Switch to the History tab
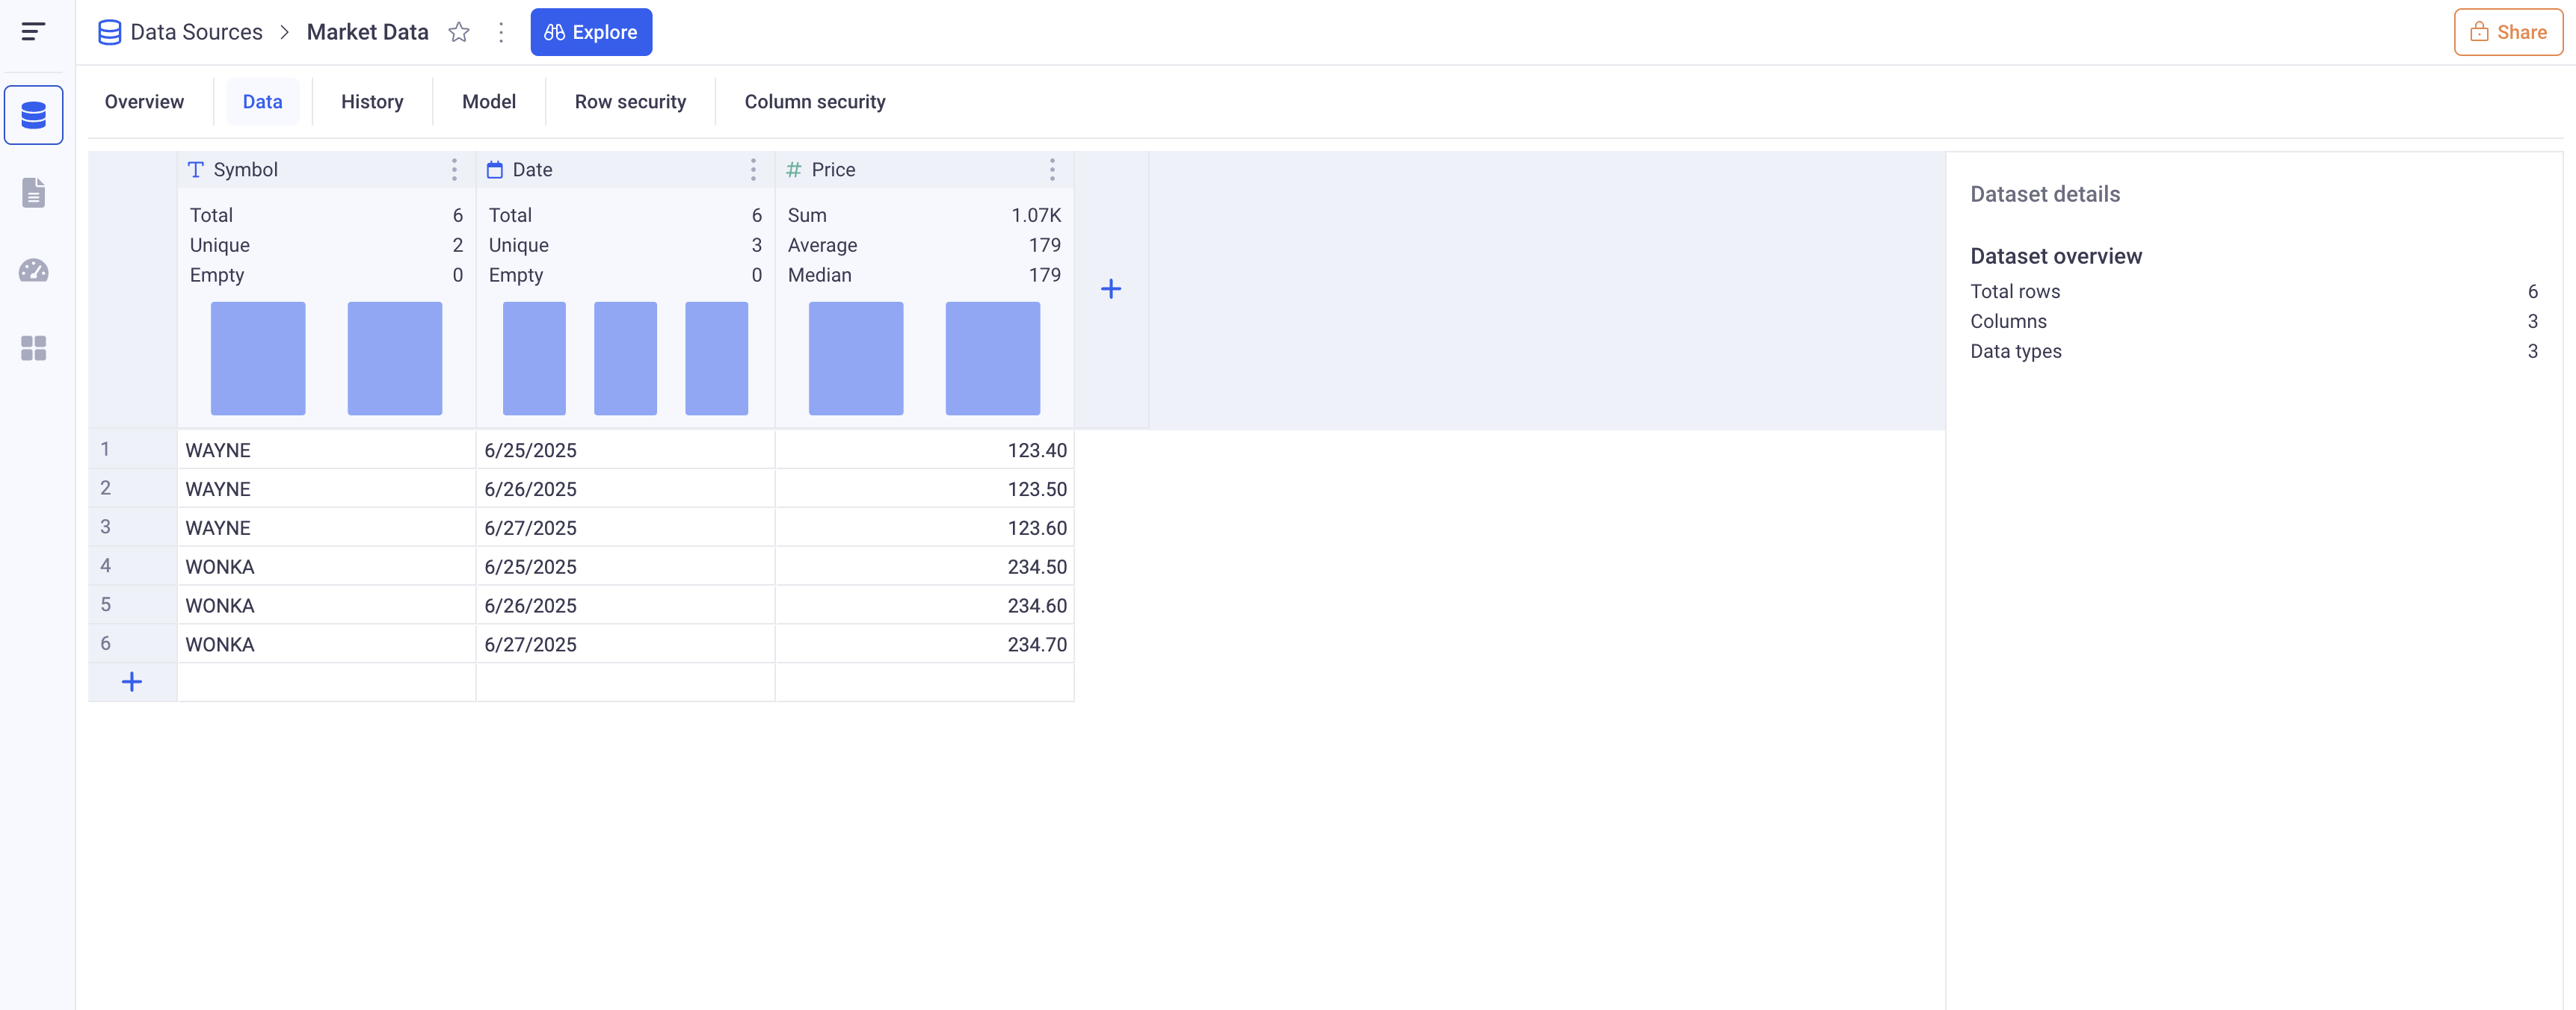The height and width of the screenshot is (1010, 2576). pyautogui.click(x=372, y=102)
